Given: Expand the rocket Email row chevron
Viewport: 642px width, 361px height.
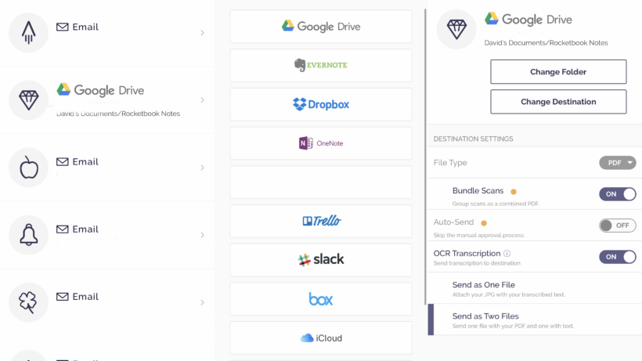Looking at the screenshot, I should 202,33.
